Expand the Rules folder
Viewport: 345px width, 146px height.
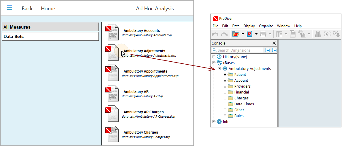point(225,116)
